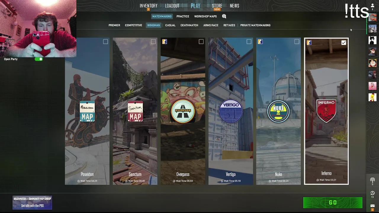Image resolution: width=379 pixels, height=213 pixels.
Task: Click the Nuke Wait Time 04:24 text
Action: tap(278, 181)
